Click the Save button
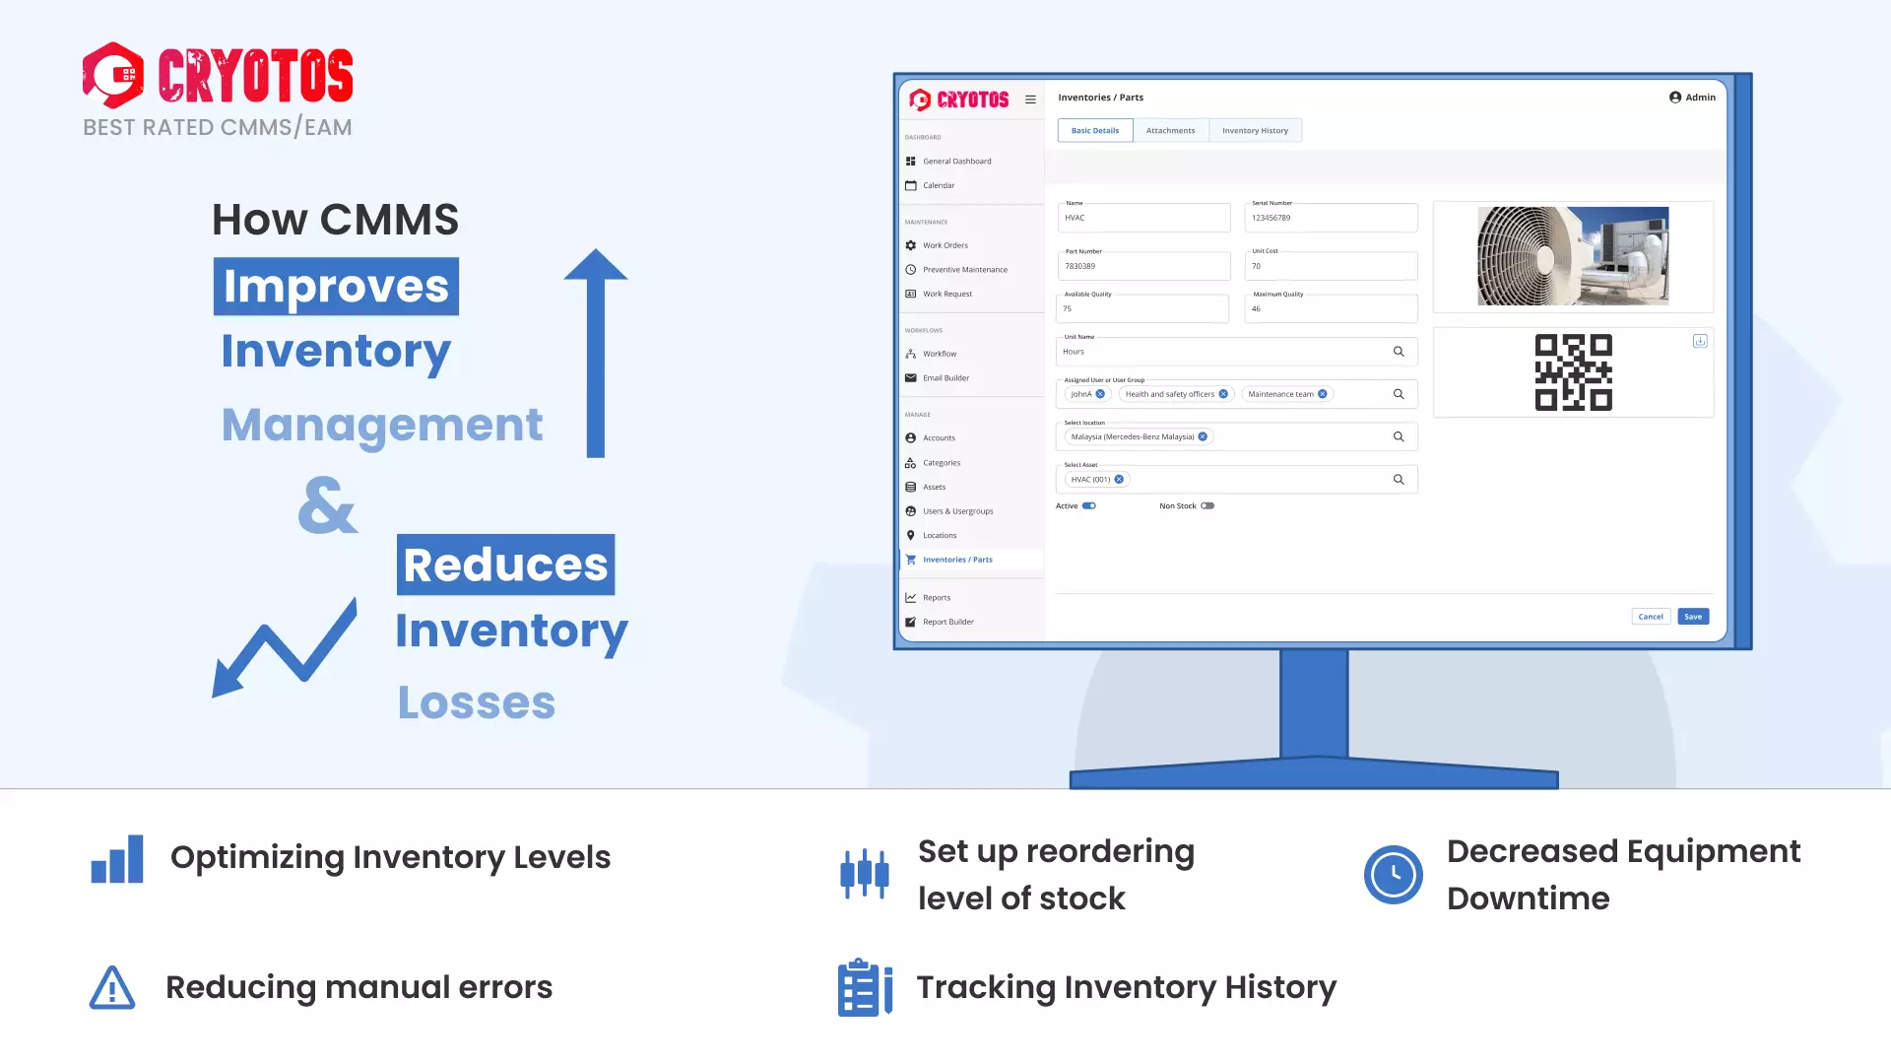The height and width of the screenshot is (1064, 1891). coord(1693,616)
